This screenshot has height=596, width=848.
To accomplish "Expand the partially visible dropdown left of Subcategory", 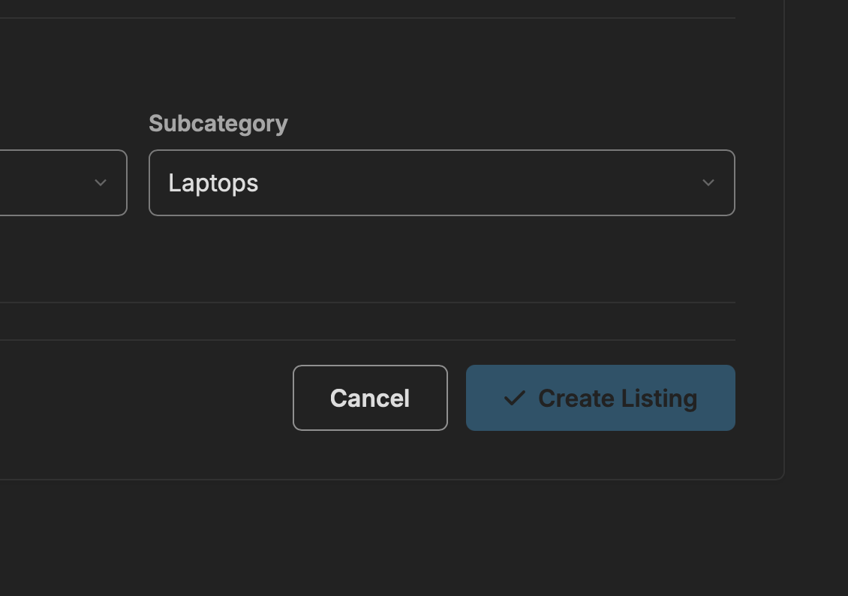I will click(x=60, y=182).
